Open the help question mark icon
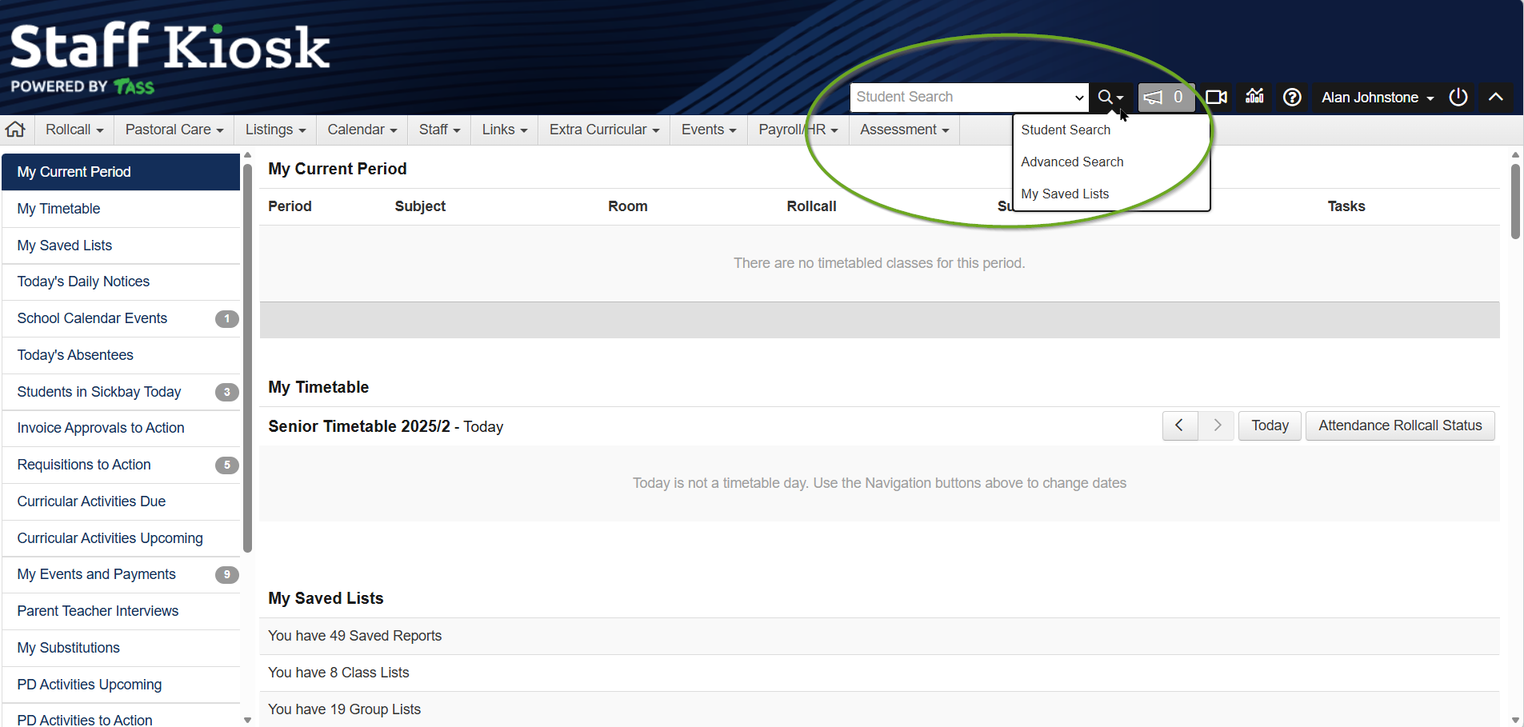 click(1292, 98)
